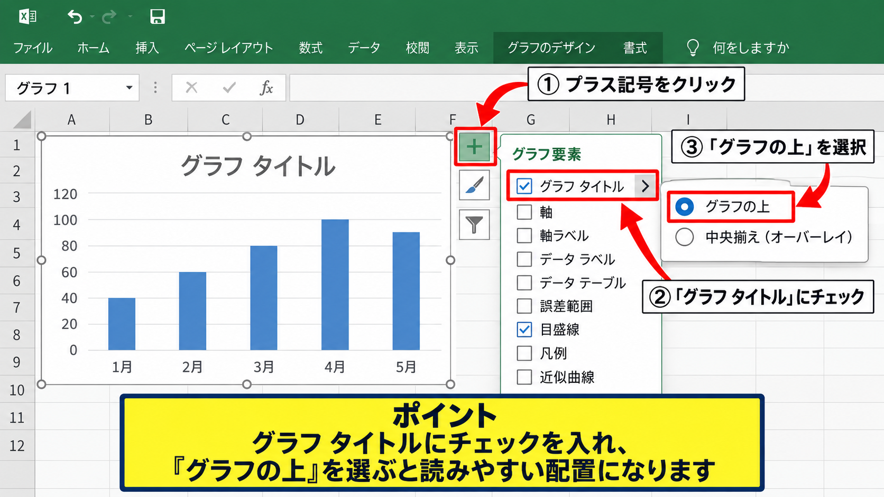Expand the グラフ タイトル submenu arrow
Image resolution: width=884 pixels, height=497 pixels.
pyautogui.click(x=645, y=186)
